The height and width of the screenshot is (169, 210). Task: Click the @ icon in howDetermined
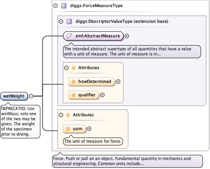[x=73, y=81]
